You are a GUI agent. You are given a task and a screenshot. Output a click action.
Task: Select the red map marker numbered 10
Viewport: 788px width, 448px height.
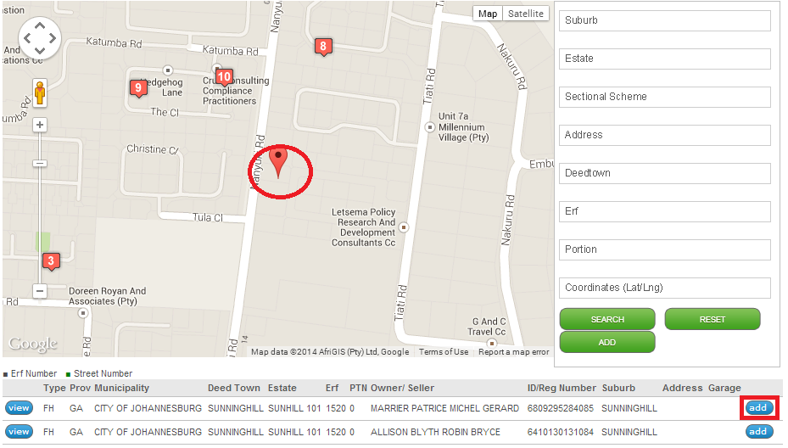(224, 77)
